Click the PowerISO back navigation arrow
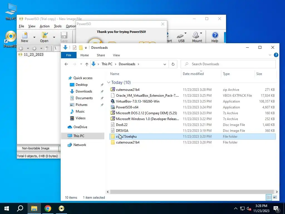Screen dimensions: 285x214 pyautogui.click(x=21, y=48)
